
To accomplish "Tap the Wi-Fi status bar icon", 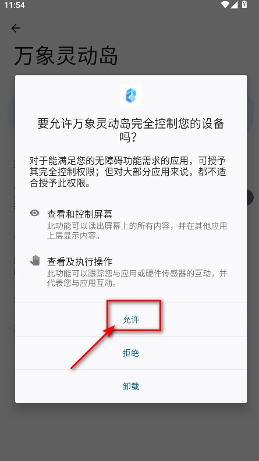I will pyautogui.click(x=226, y=5).
